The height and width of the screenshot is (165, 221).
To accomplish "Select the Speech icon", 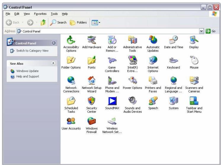I will [153, 103].
